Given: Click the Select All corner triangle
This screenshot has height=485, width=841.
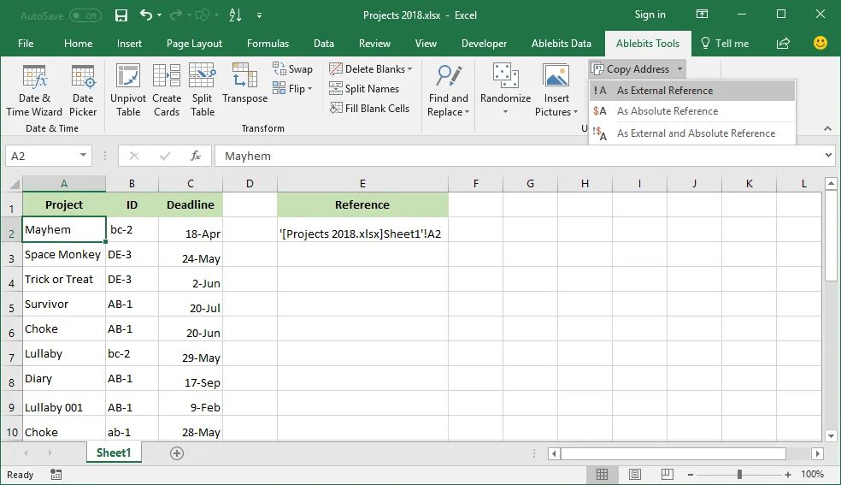Looking at the screenshot, I should [15, 184].
